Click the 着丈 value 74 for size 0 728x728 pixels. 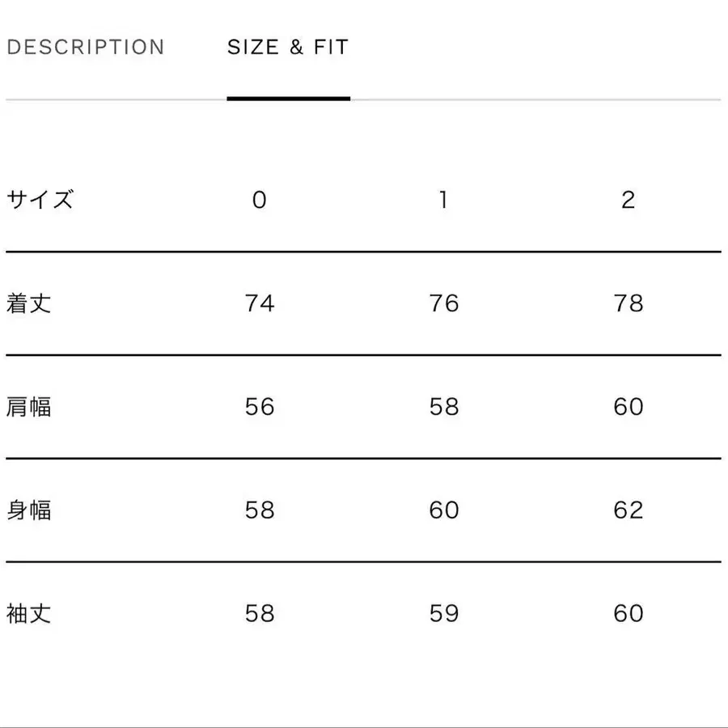(x=260, y=303)
